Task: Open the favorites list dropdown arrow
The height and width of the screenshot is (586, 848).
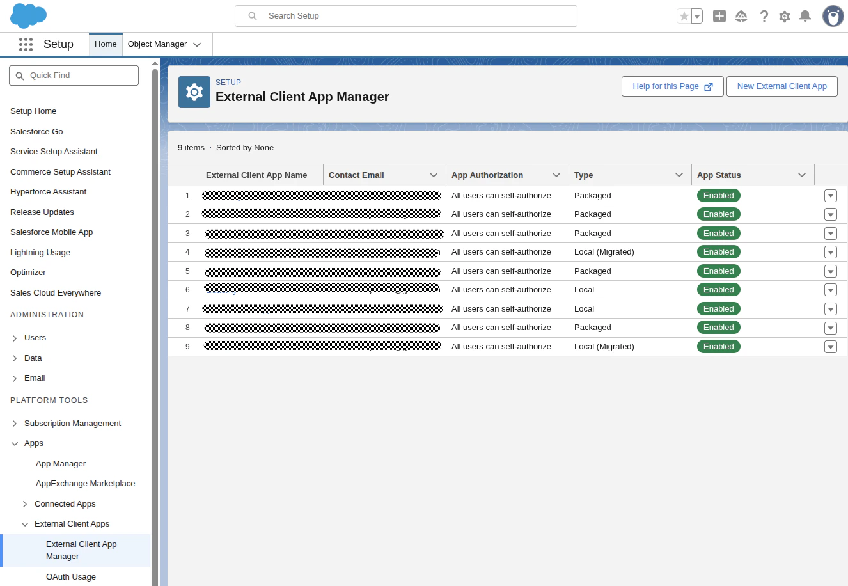Action: [697, 16]
